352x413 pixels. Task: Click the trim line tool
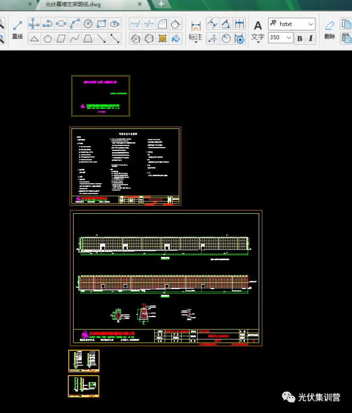coord(135,24)
